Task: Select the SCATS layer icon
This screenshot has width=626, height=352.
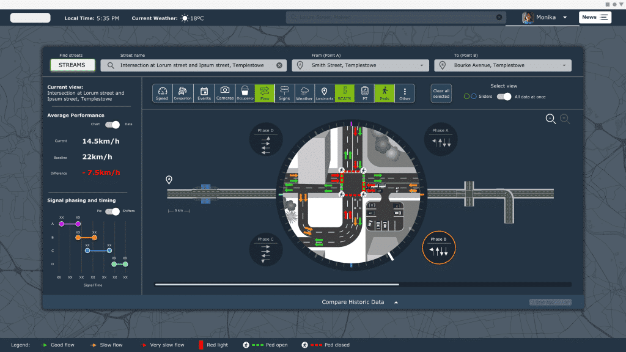Action: 345,92
